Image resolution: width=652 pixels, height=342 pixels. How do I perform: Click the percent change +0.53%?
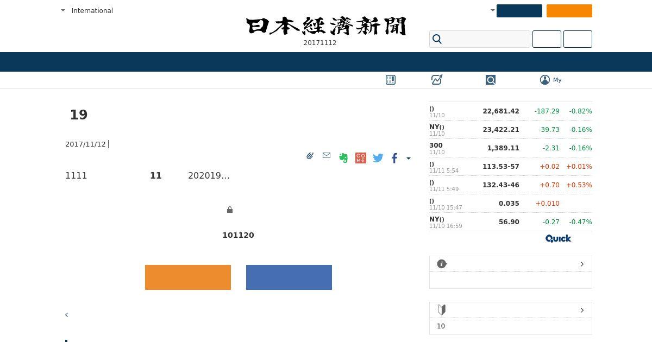tap(579, 185)
